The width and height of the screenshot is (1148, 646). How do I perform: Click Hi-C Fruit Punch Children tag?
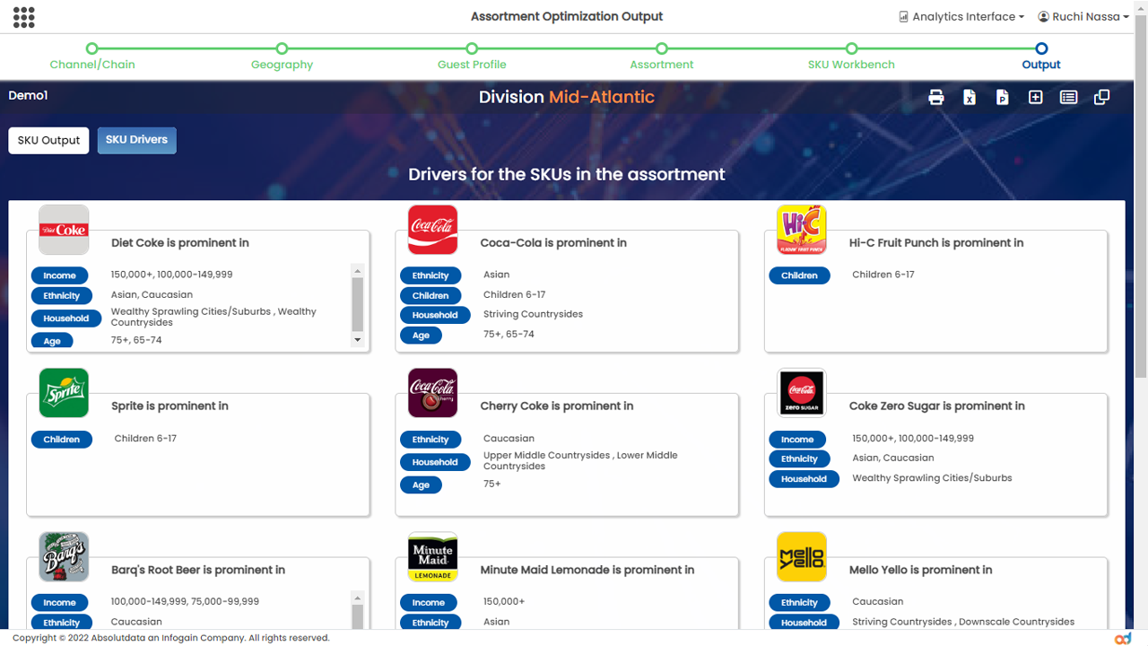[799, 275]
